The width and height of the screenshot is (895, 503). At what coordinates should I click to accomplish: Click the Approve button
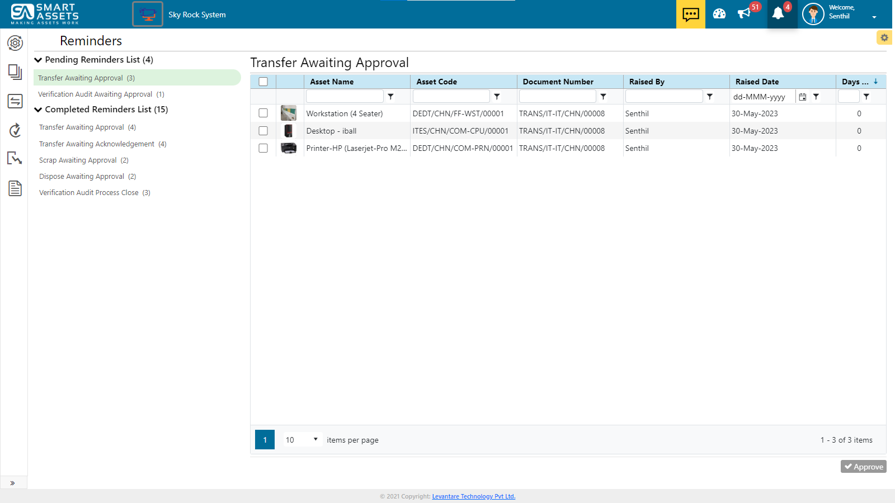863,467
